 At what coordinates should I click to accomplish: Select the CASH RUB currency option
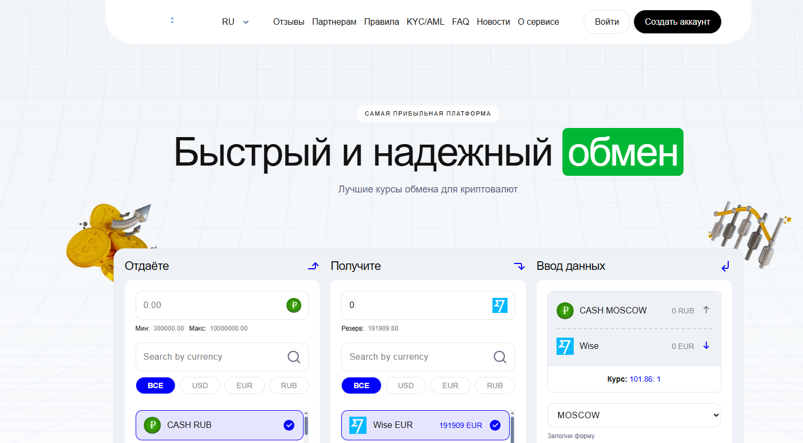[220, 425]
